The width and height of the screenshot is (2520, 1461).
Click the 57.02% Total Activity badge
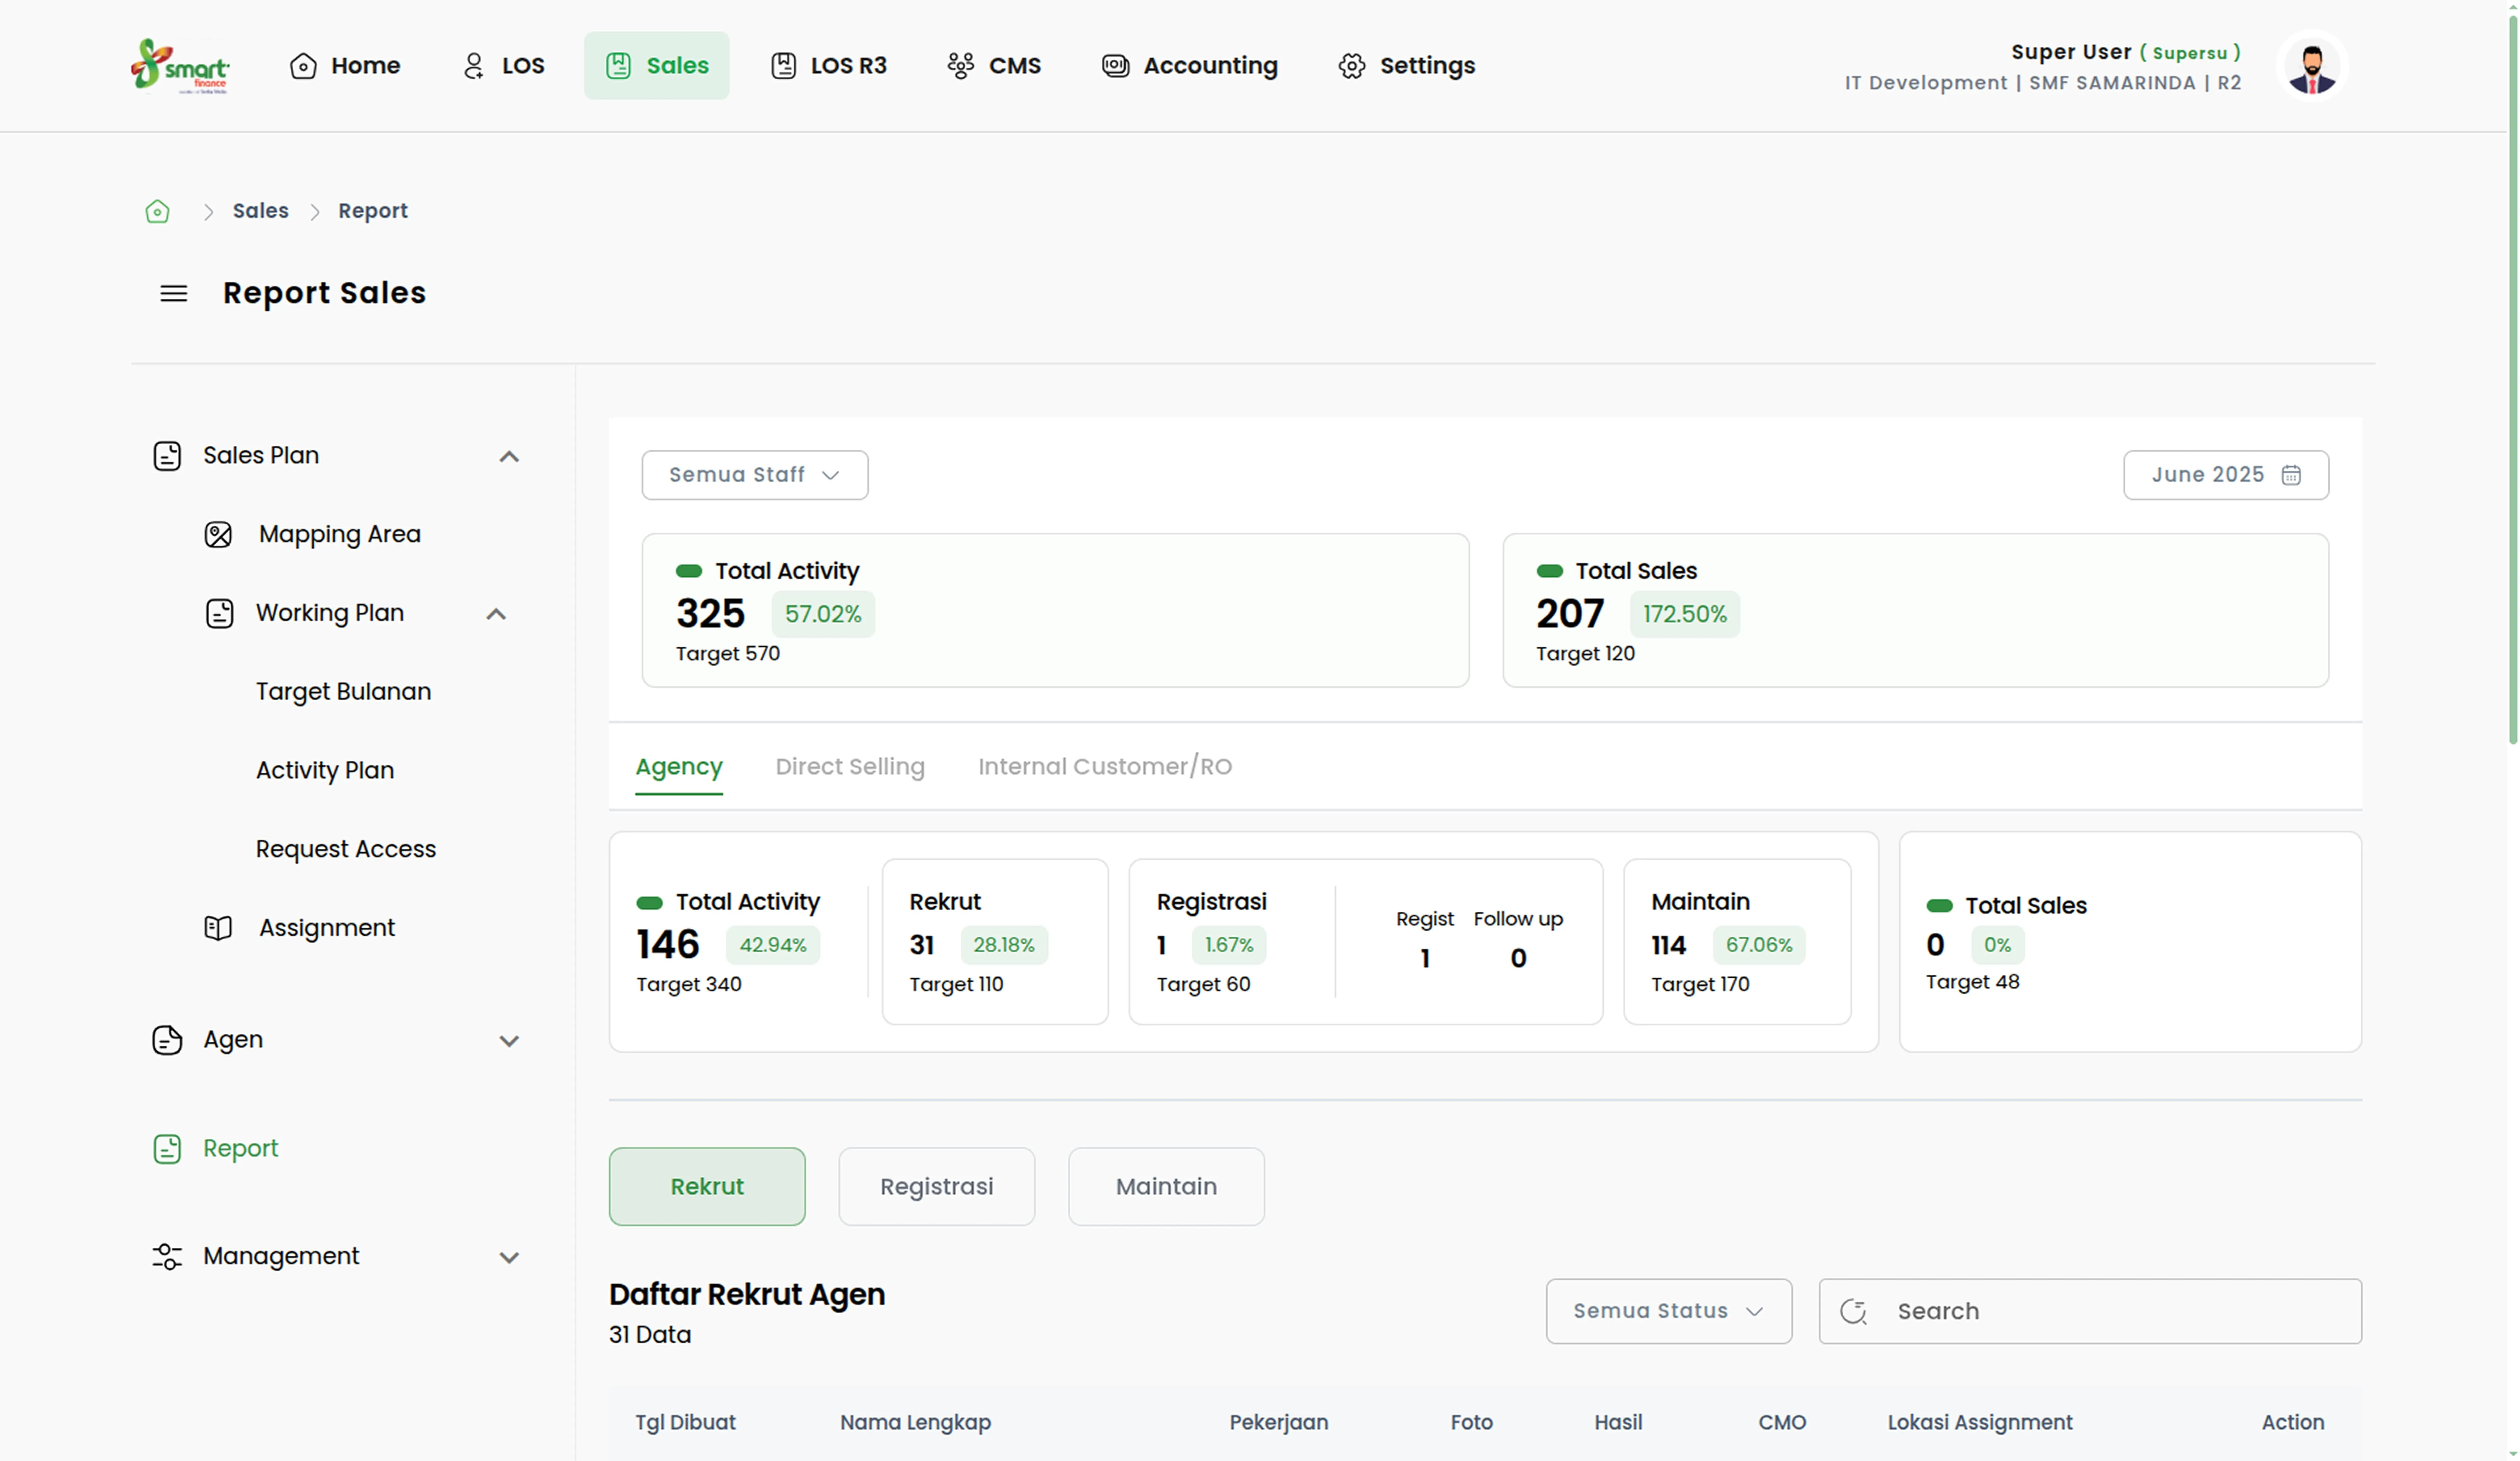[823, 614]
